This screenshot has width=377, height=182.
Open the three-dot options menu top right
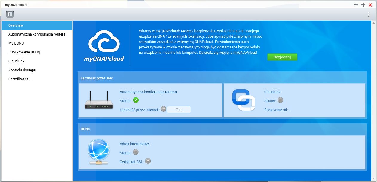pyautogui.click(x=368, y=14)
